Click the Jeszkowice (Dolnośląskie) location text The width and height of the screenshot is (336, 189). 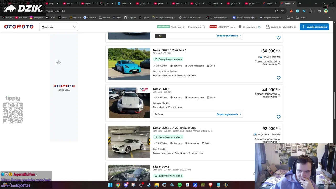(165, 71)
